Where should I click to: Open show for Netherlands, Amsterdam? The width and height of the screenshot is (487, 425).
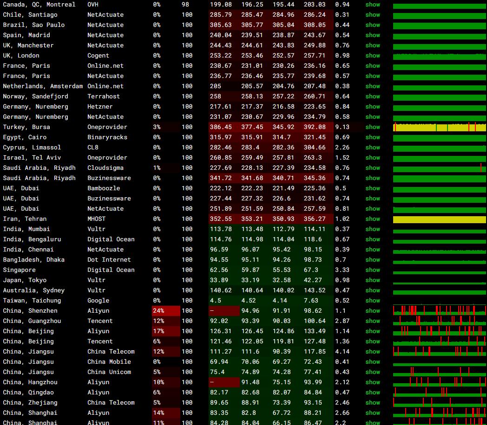point(372,86)
